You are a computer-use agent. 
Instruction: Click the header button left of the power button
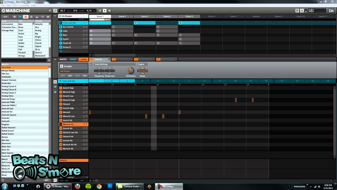297,11
